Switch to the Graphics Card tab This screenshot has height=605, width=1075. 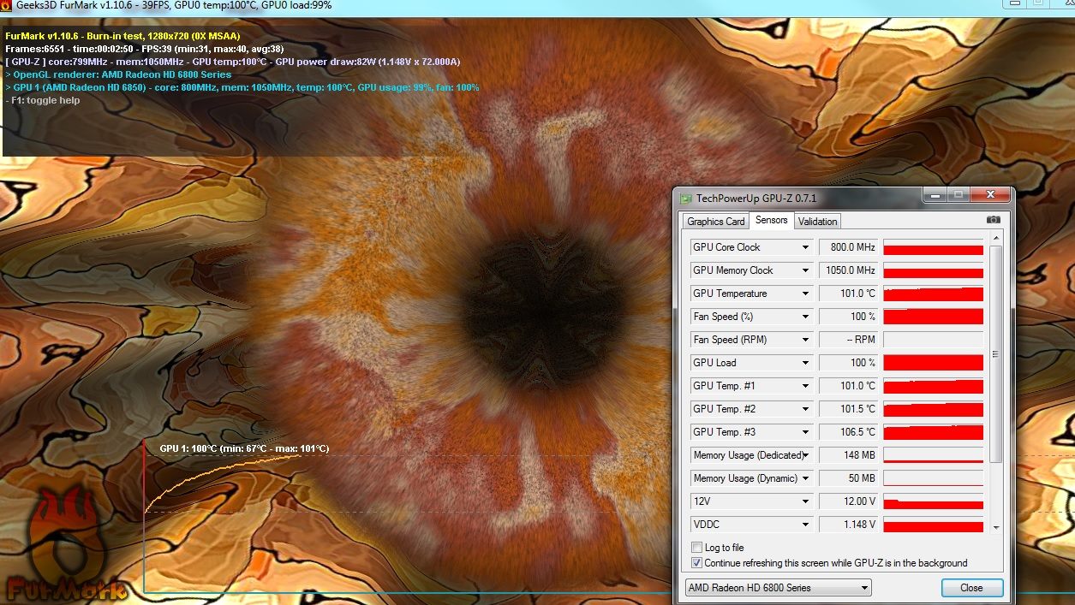coord(716,222)
